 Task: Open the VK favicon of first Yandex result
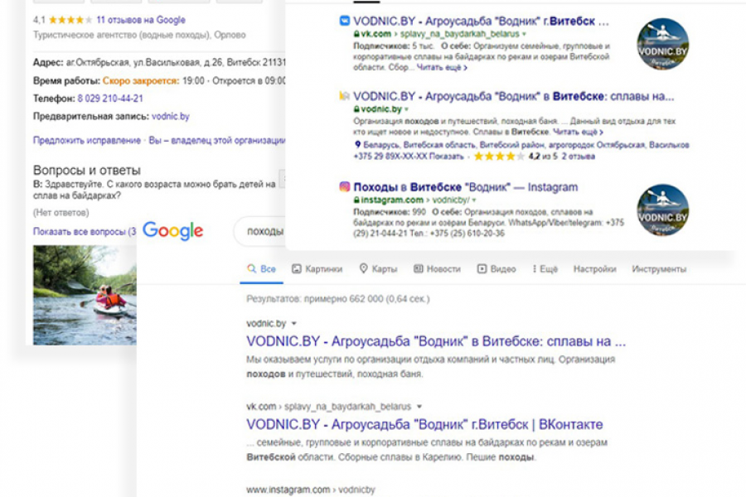[345, 21]
